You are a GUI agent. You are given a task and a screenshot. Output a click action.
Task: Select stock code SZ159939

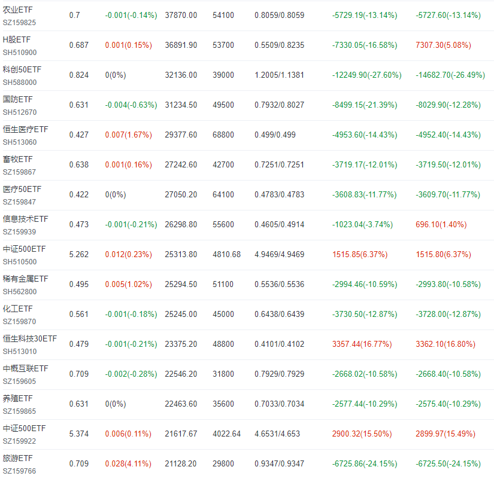click(x=19, y=232)
